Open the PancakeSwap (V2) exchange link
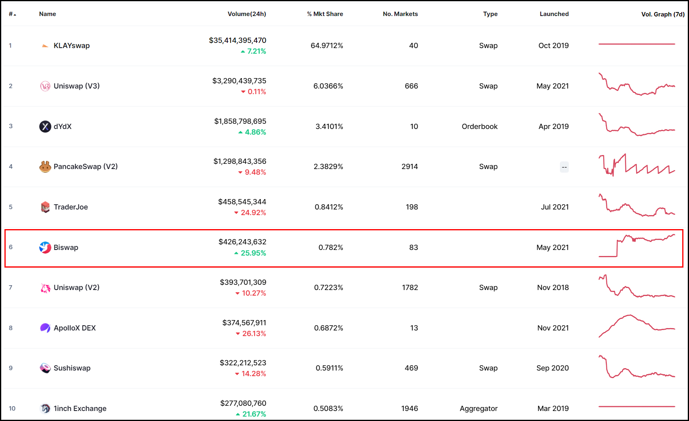Image resolution: width=689 pixels, height=421 pixels. [x=86, y=167]
